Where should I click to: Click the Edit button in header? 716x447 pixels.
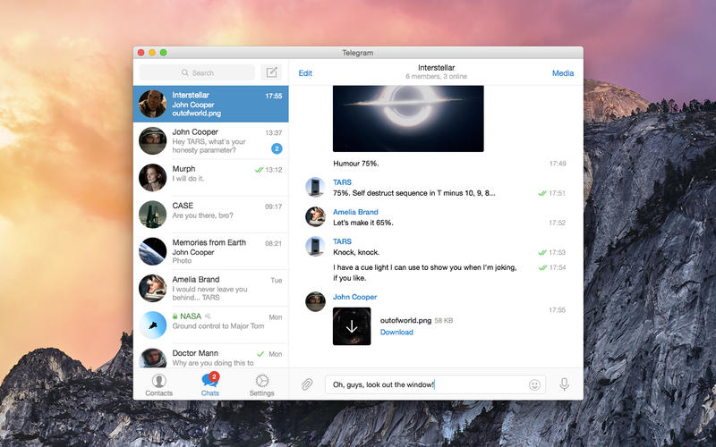click(x=305, y=73)
